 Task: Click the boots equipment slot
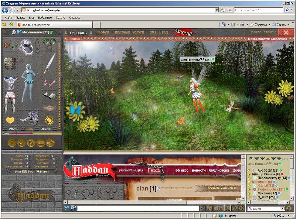click(x=30, y=119)
